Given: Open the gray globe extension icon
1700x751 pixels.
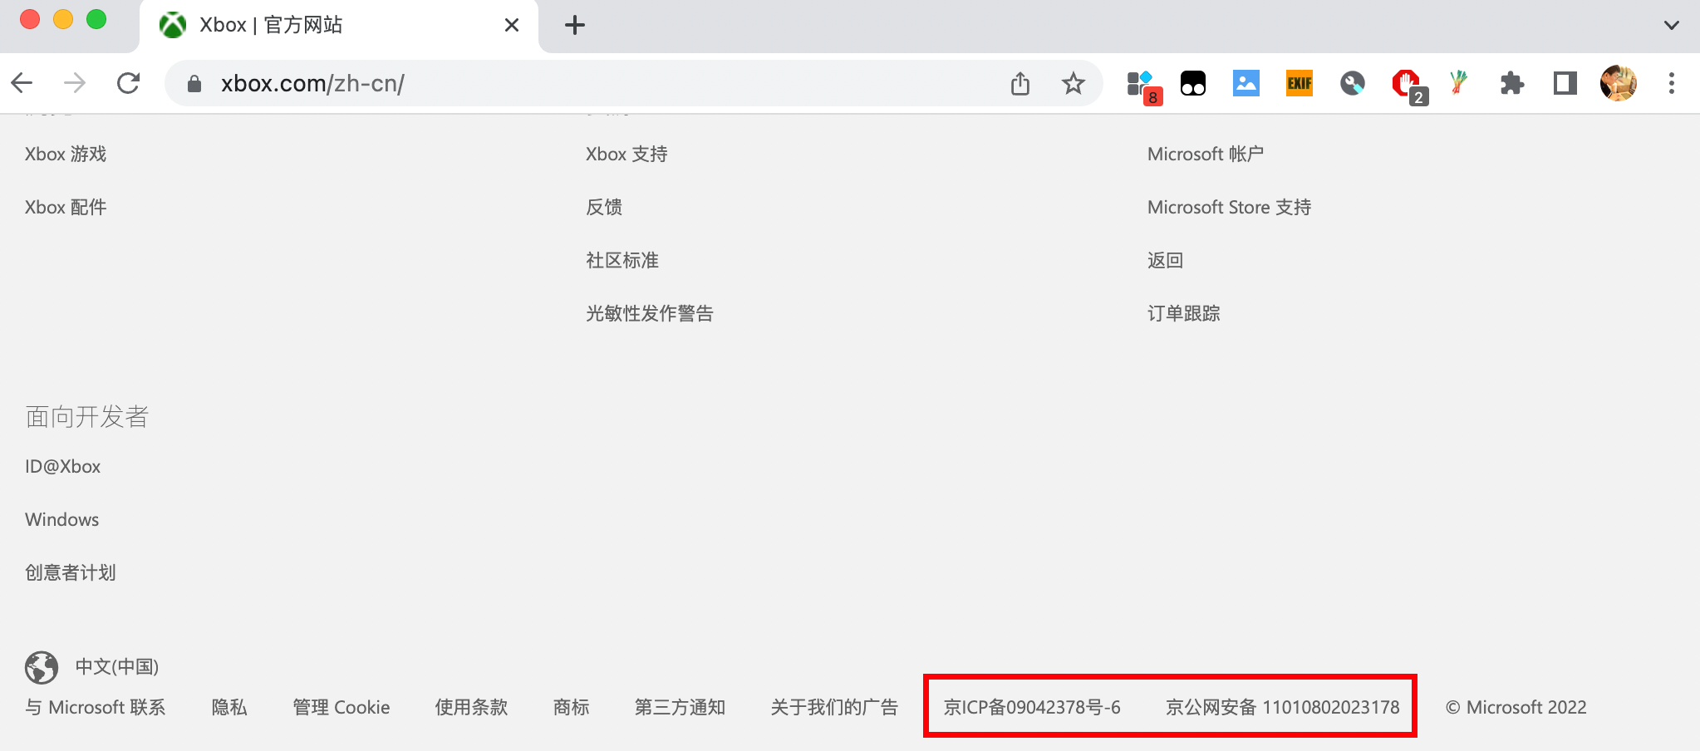Looking at the screenshot, I should pos(1353,83).
